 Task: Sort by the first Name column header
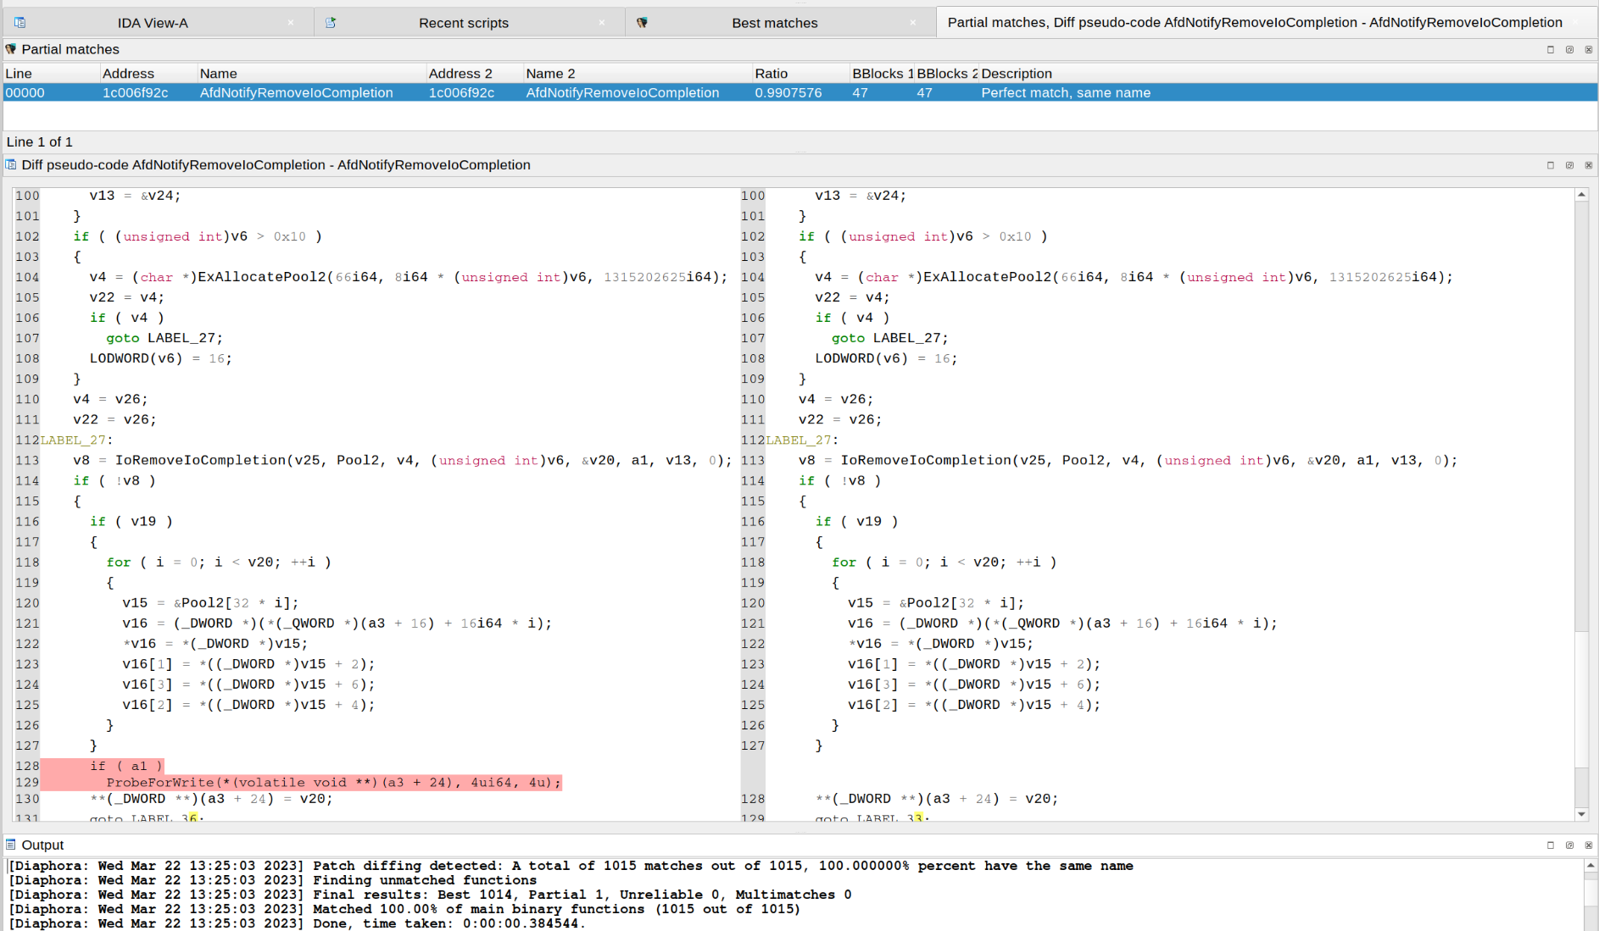pyautogui.click(x=312, y=74)
